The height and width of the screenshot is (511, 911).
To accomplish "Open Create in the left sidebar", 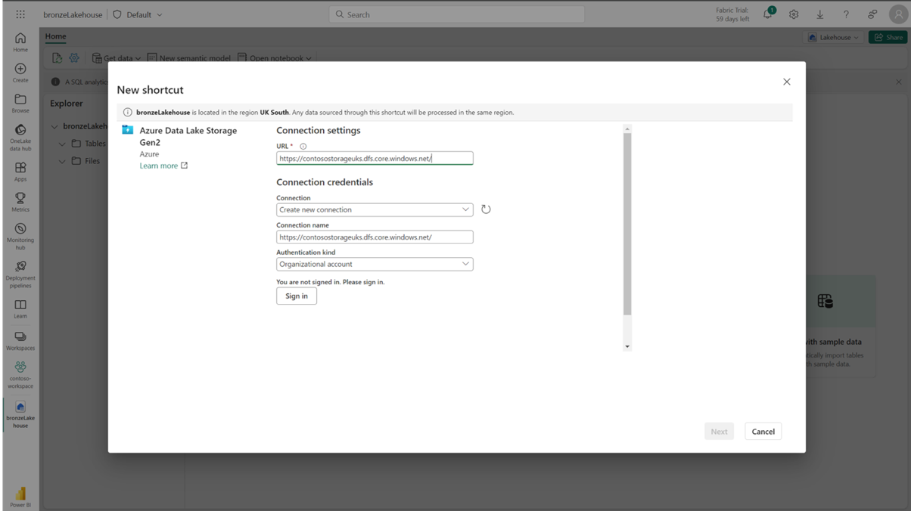I will (x=20, y=73).
